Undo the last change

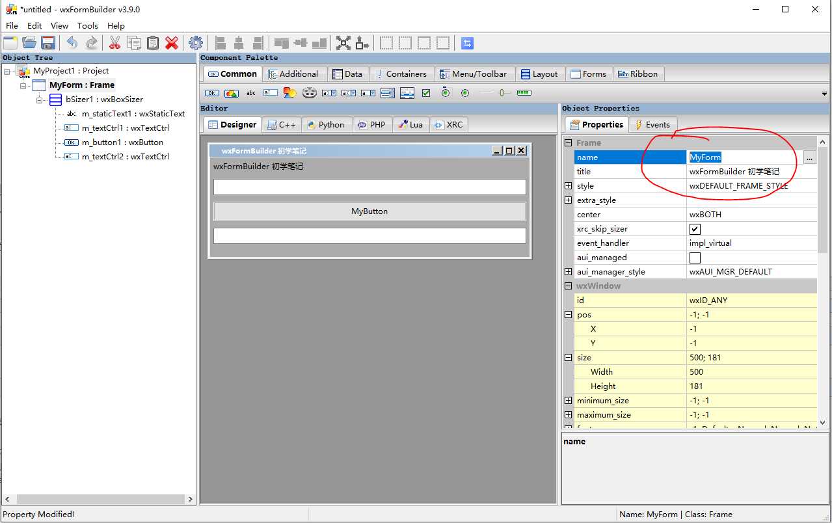(72, 43)
